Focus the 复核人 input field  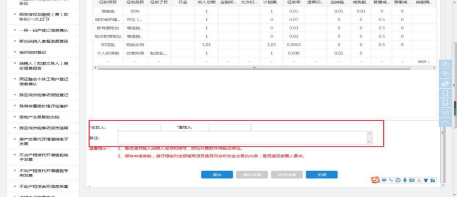230,127
